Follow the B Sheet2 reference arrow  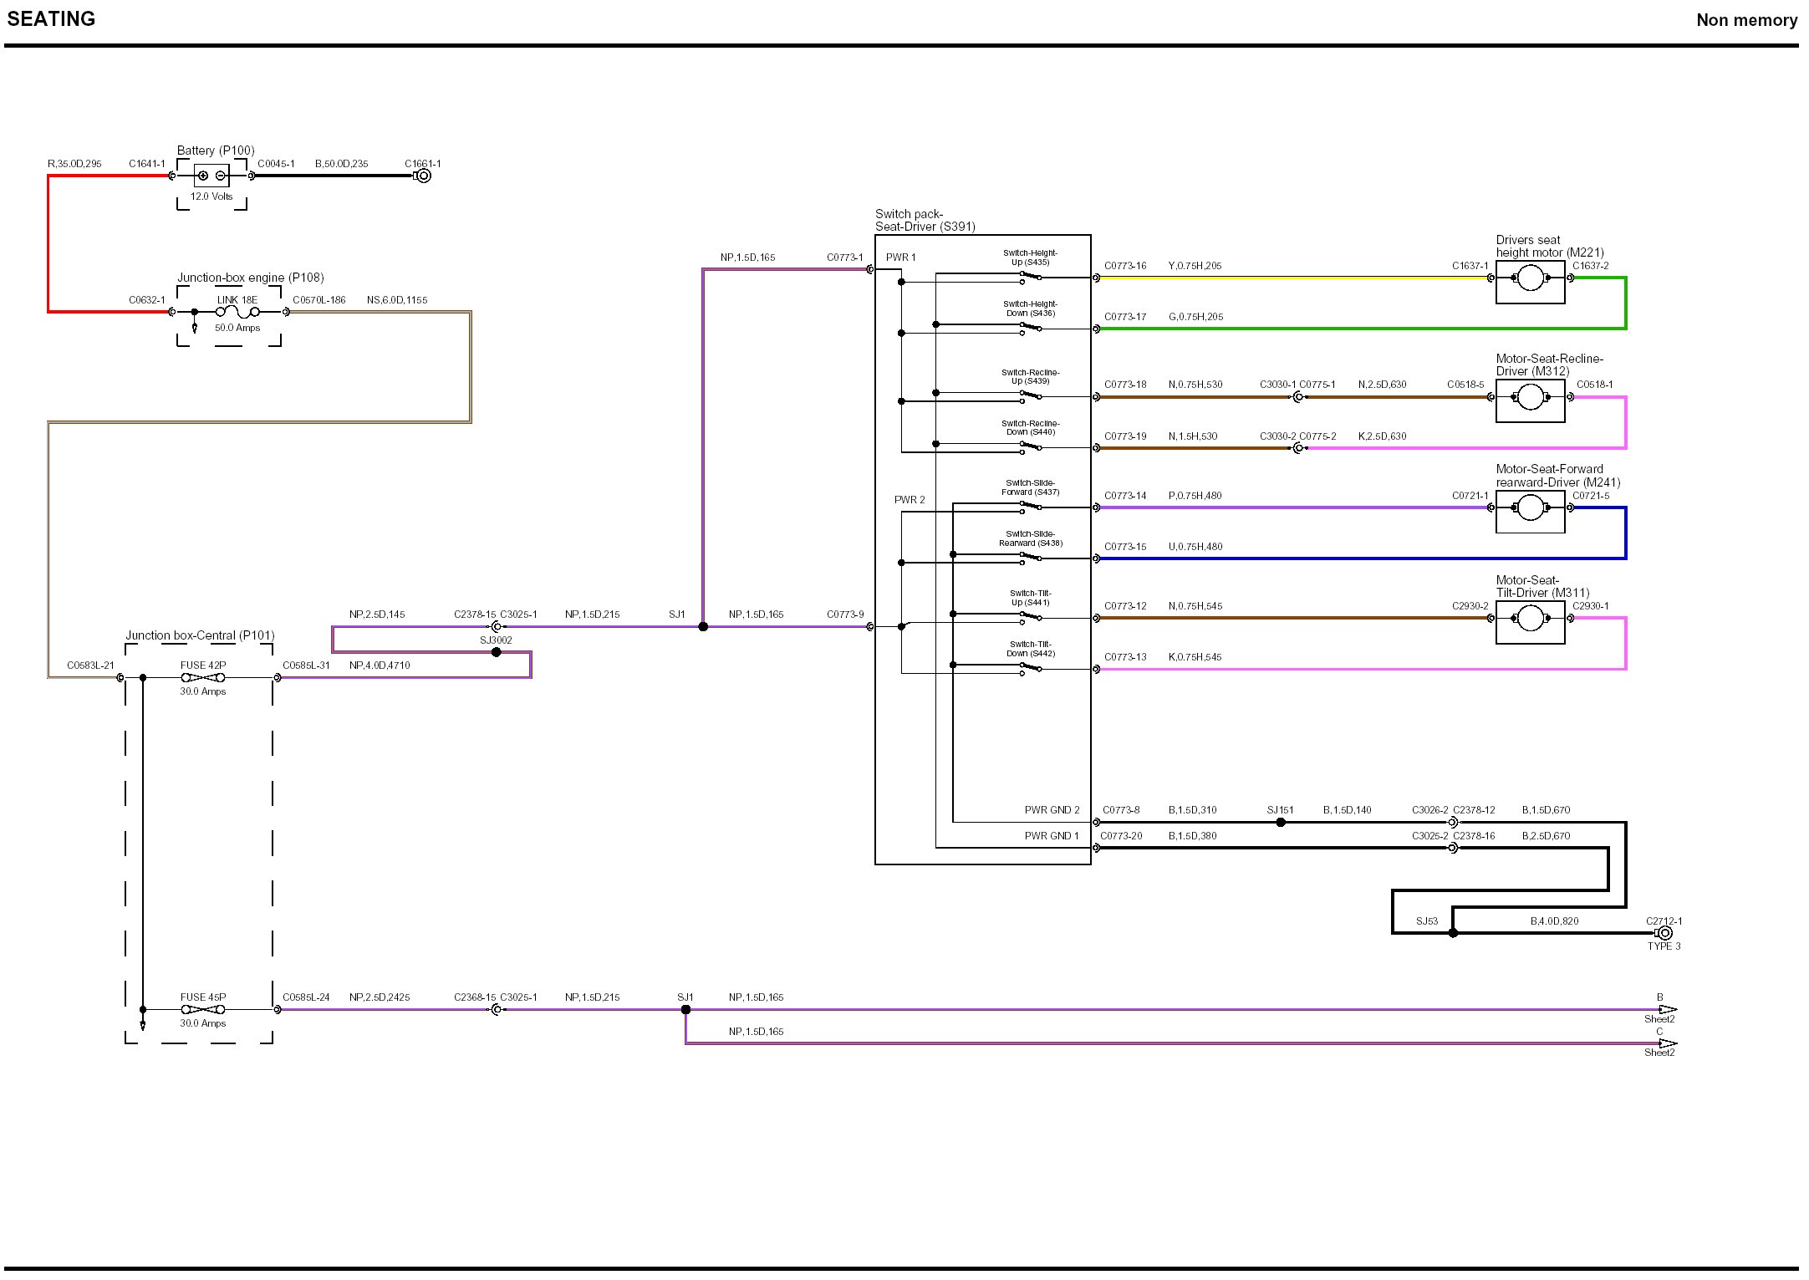[x=1667, y=1009]
